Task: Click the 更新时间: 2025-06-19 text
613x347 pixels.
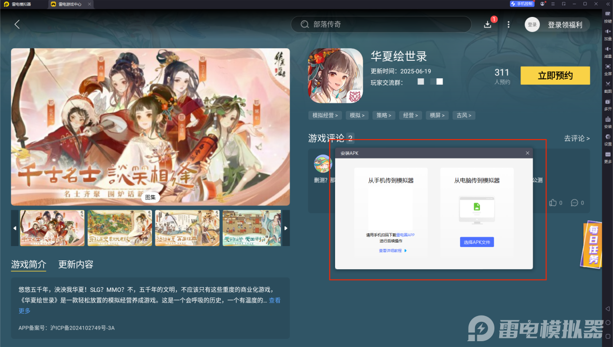Action: tap(401, 72)
